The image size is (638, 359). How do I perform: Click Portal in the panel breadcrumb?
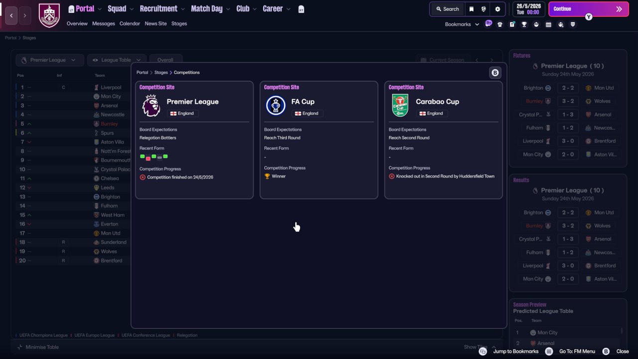143,73
